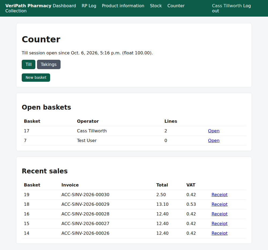Click the Total column header
268x250 pixels.
pos(162,185)
